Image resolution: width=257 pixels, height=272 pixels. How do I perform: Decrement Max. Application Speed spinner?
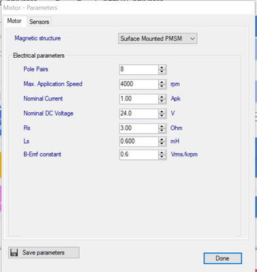[x=162, y=86]
